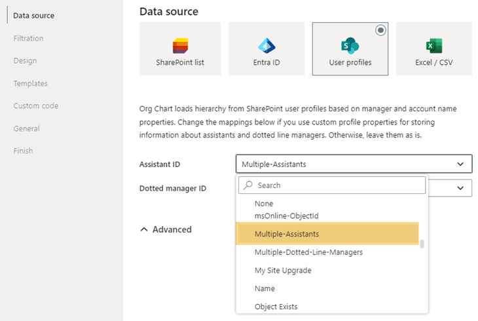478x321 pixels.
Task: Toggle the User profiles radio button
Action: coord(380,30)
